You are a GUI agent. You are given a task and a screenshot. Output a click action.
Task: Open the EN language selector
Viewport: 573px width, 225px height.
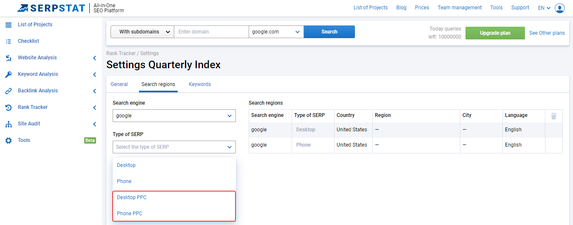coord(544,8)
